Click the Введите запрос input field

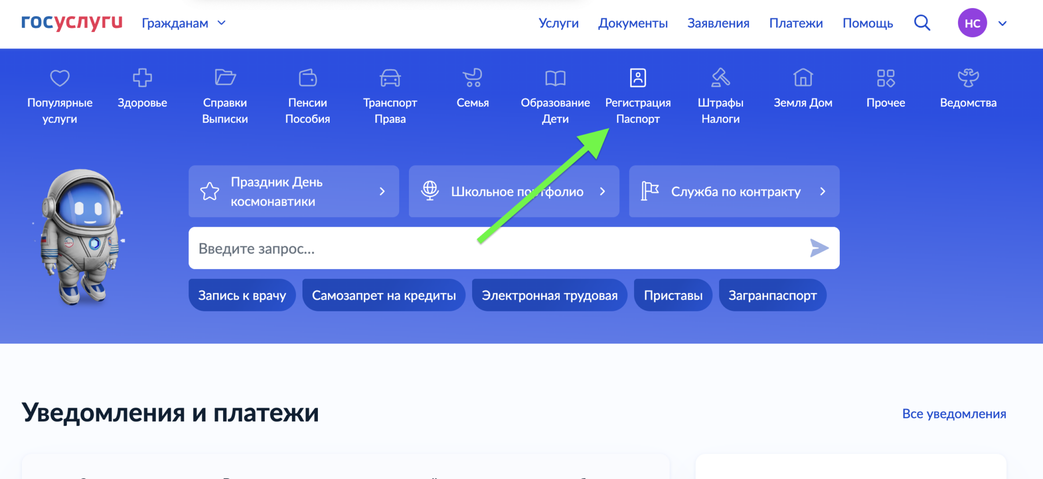point(489,249)
